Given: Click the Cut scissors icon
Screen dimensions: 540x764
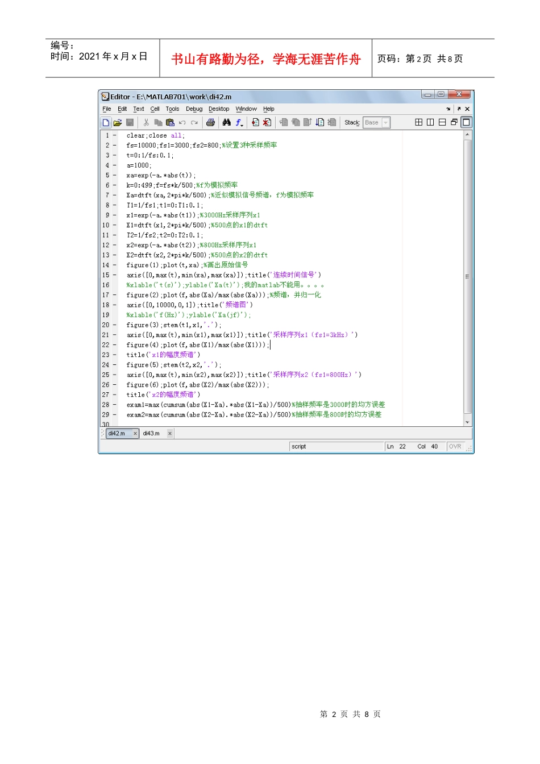Looking at the screenshot, I should (x=146, y=122).
